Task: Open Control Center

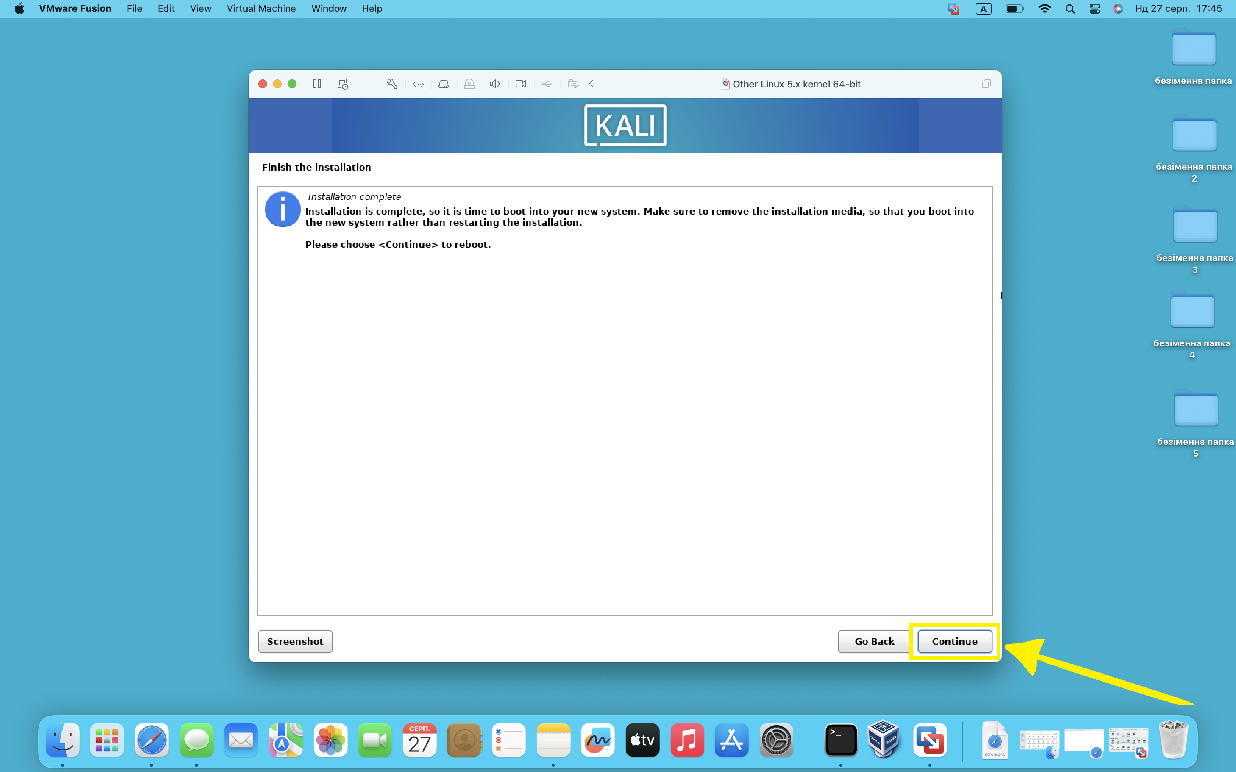Action: [1094, 9]
